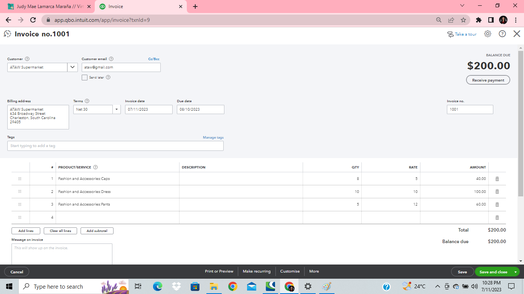Choose Print or Preview in the footer
524x294 pixels.
[x=219, y=271]
